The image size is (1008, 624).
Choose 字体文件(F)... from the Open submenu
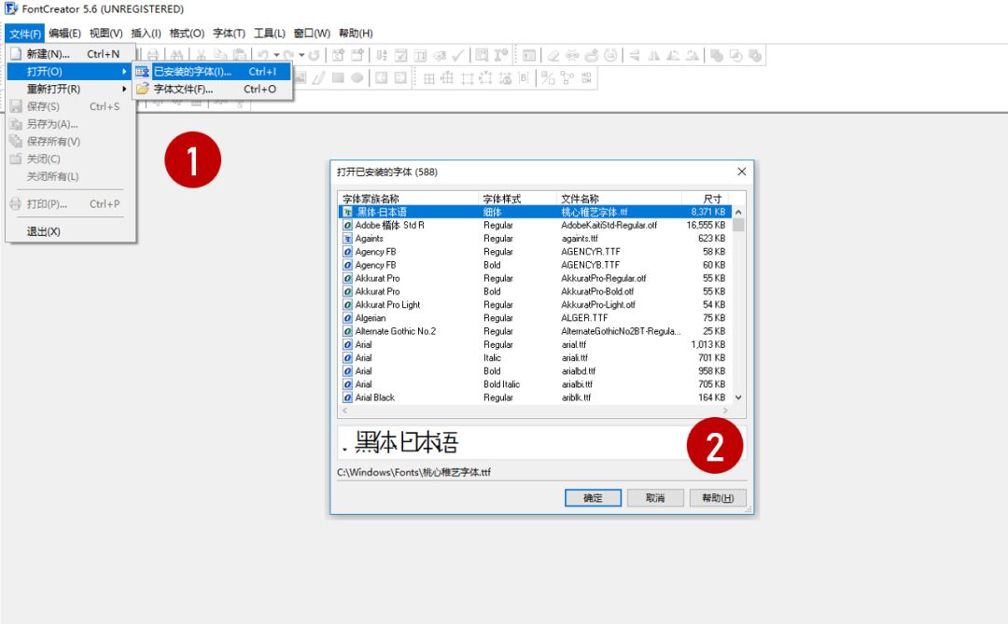(x=213, y=89)
